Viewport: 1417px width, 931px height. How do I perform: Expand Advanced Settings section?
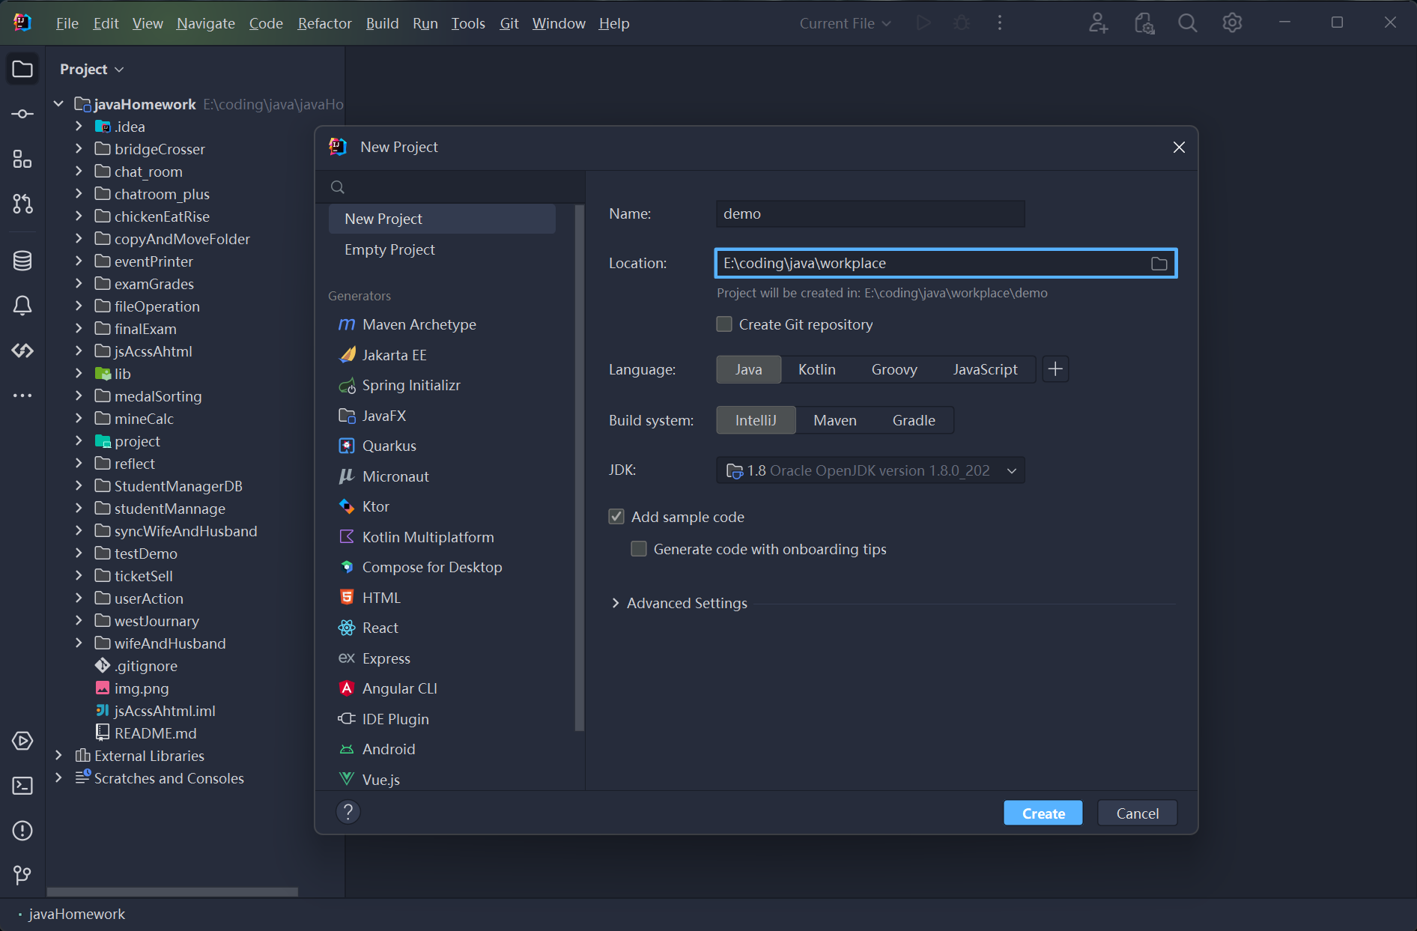(615, 603)
